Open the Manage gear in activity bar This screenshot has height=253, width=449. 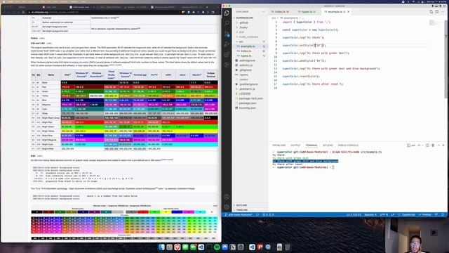pos(227,207)
